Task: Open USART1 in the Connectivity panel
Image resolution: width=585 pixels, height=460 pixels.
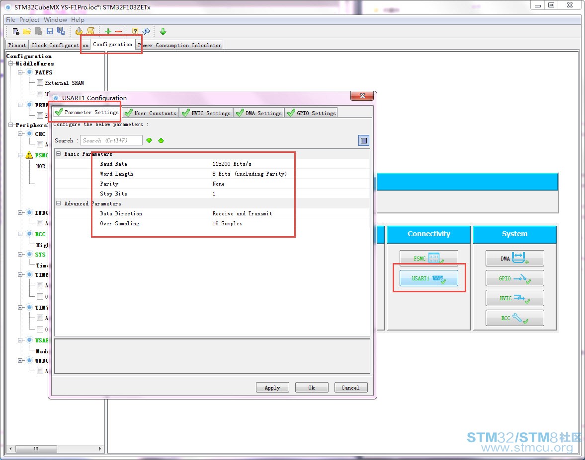Action: click(428, 278)
